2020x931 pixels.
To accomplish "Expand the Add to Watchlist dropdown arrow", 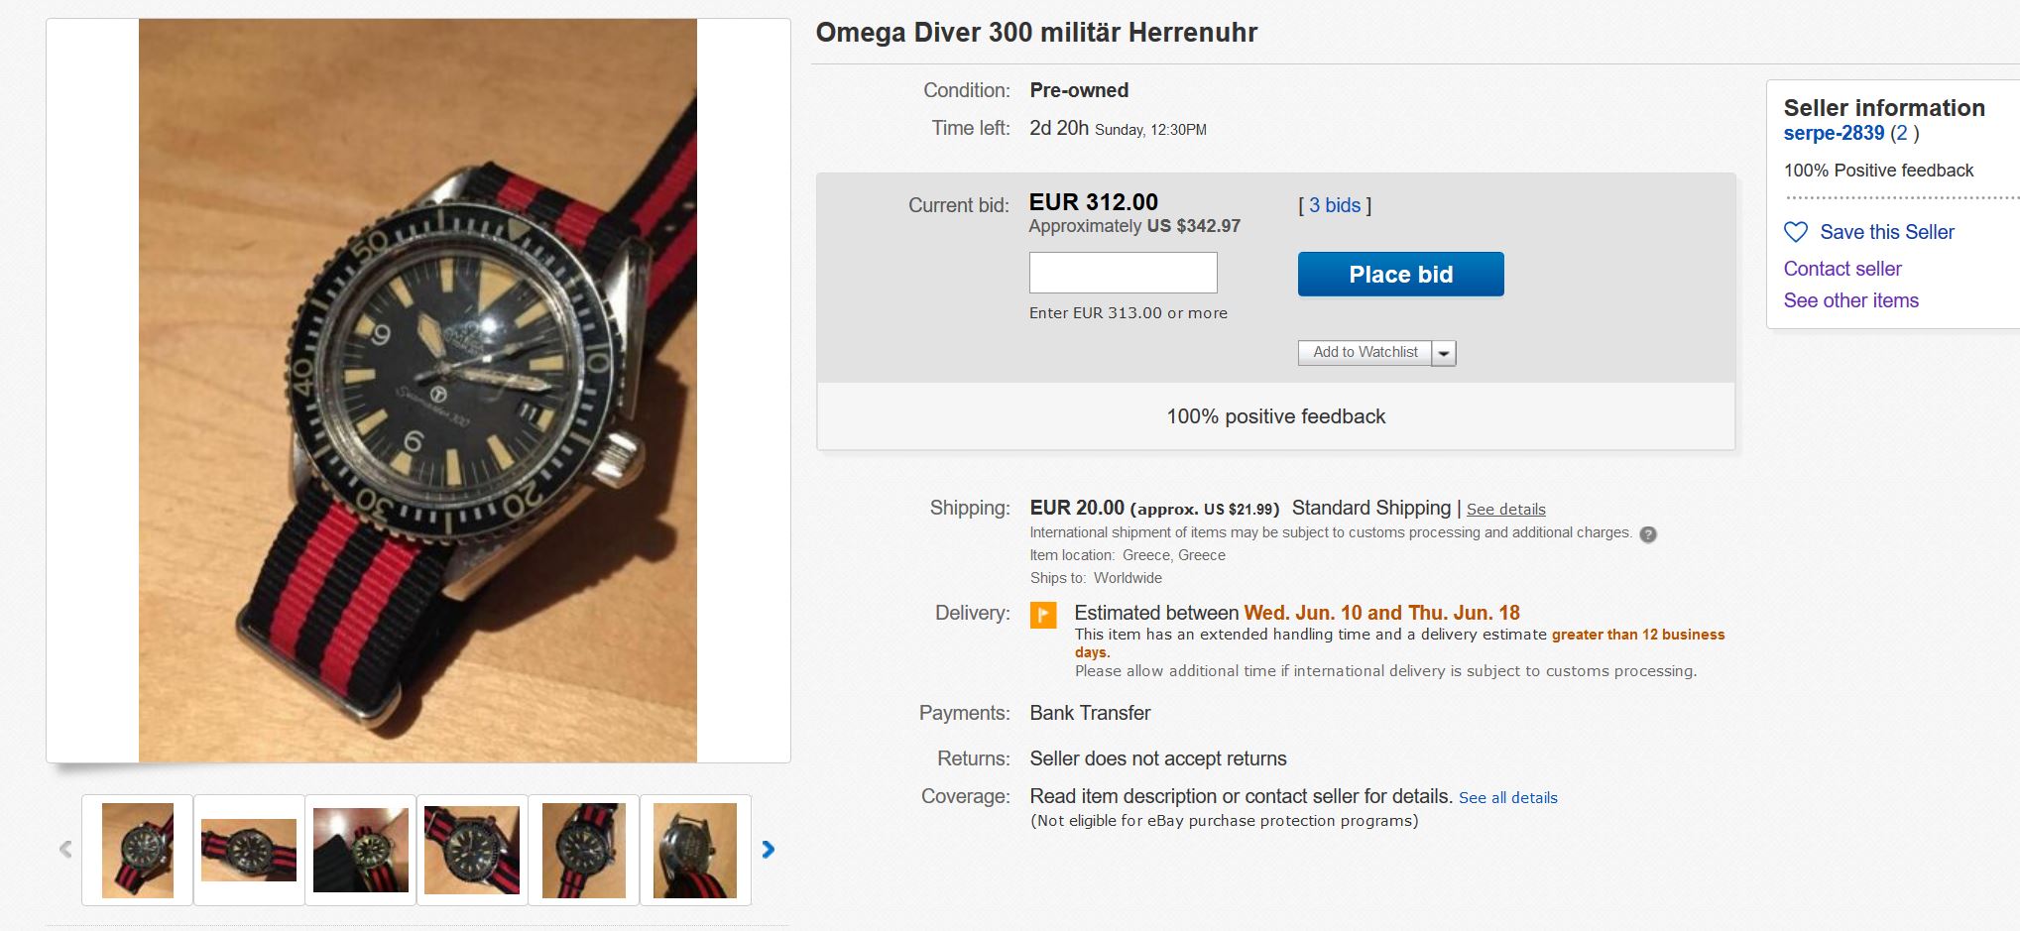I will (x=1444, y=353).
